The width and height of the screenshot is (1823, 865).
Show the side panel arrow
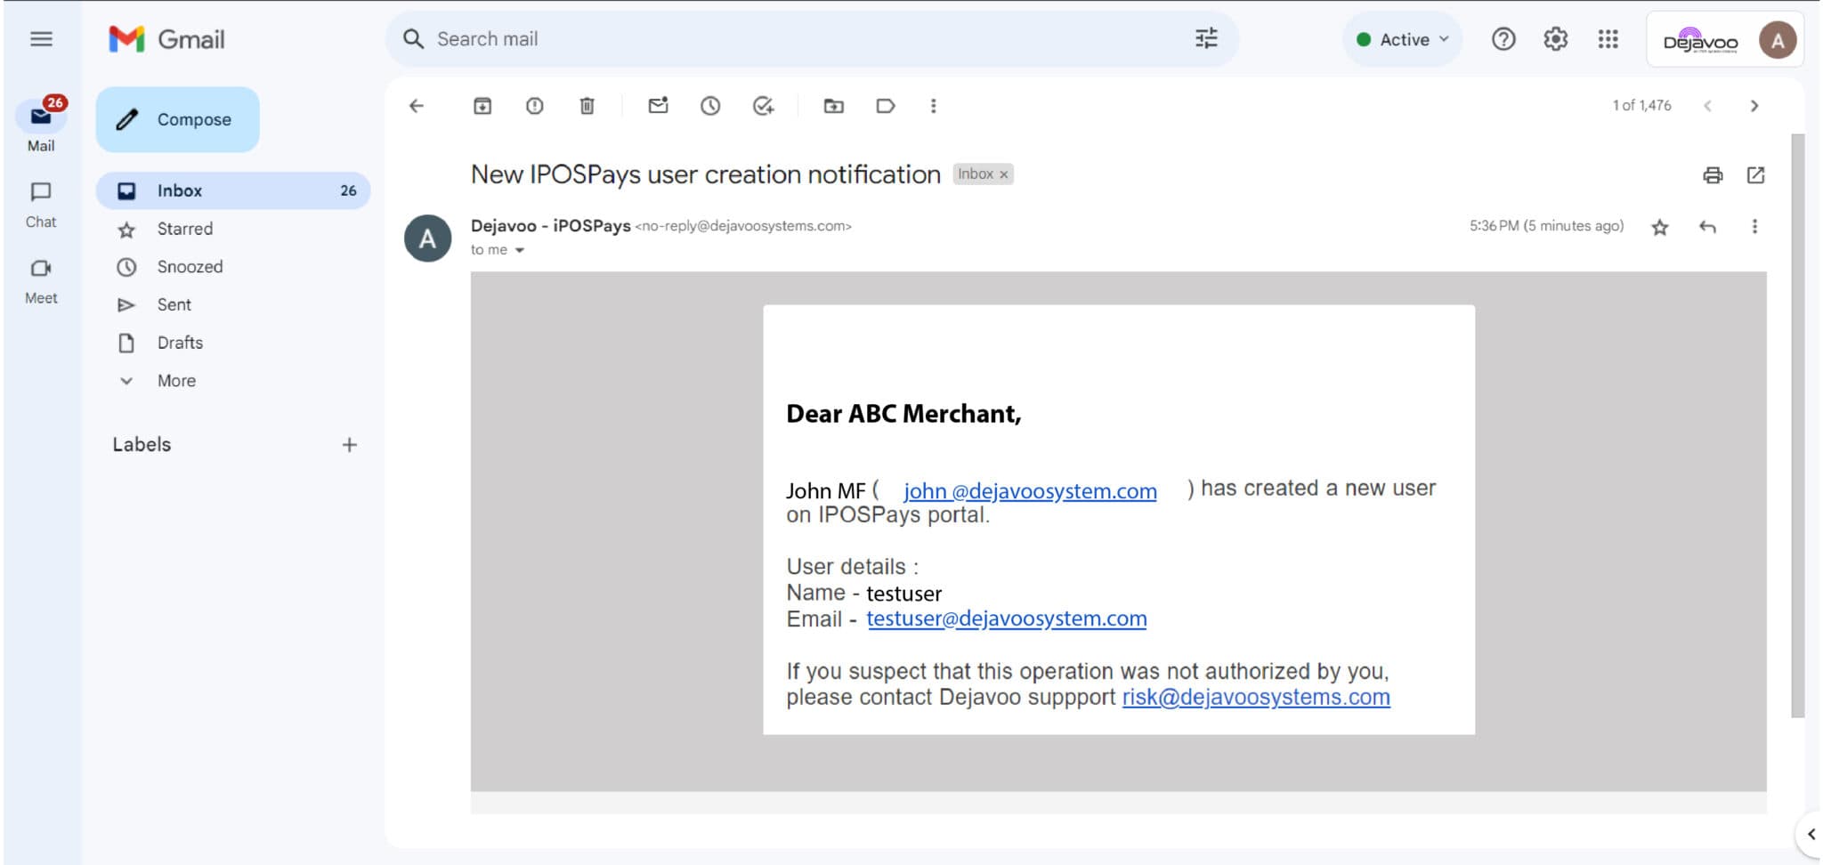1810,835
